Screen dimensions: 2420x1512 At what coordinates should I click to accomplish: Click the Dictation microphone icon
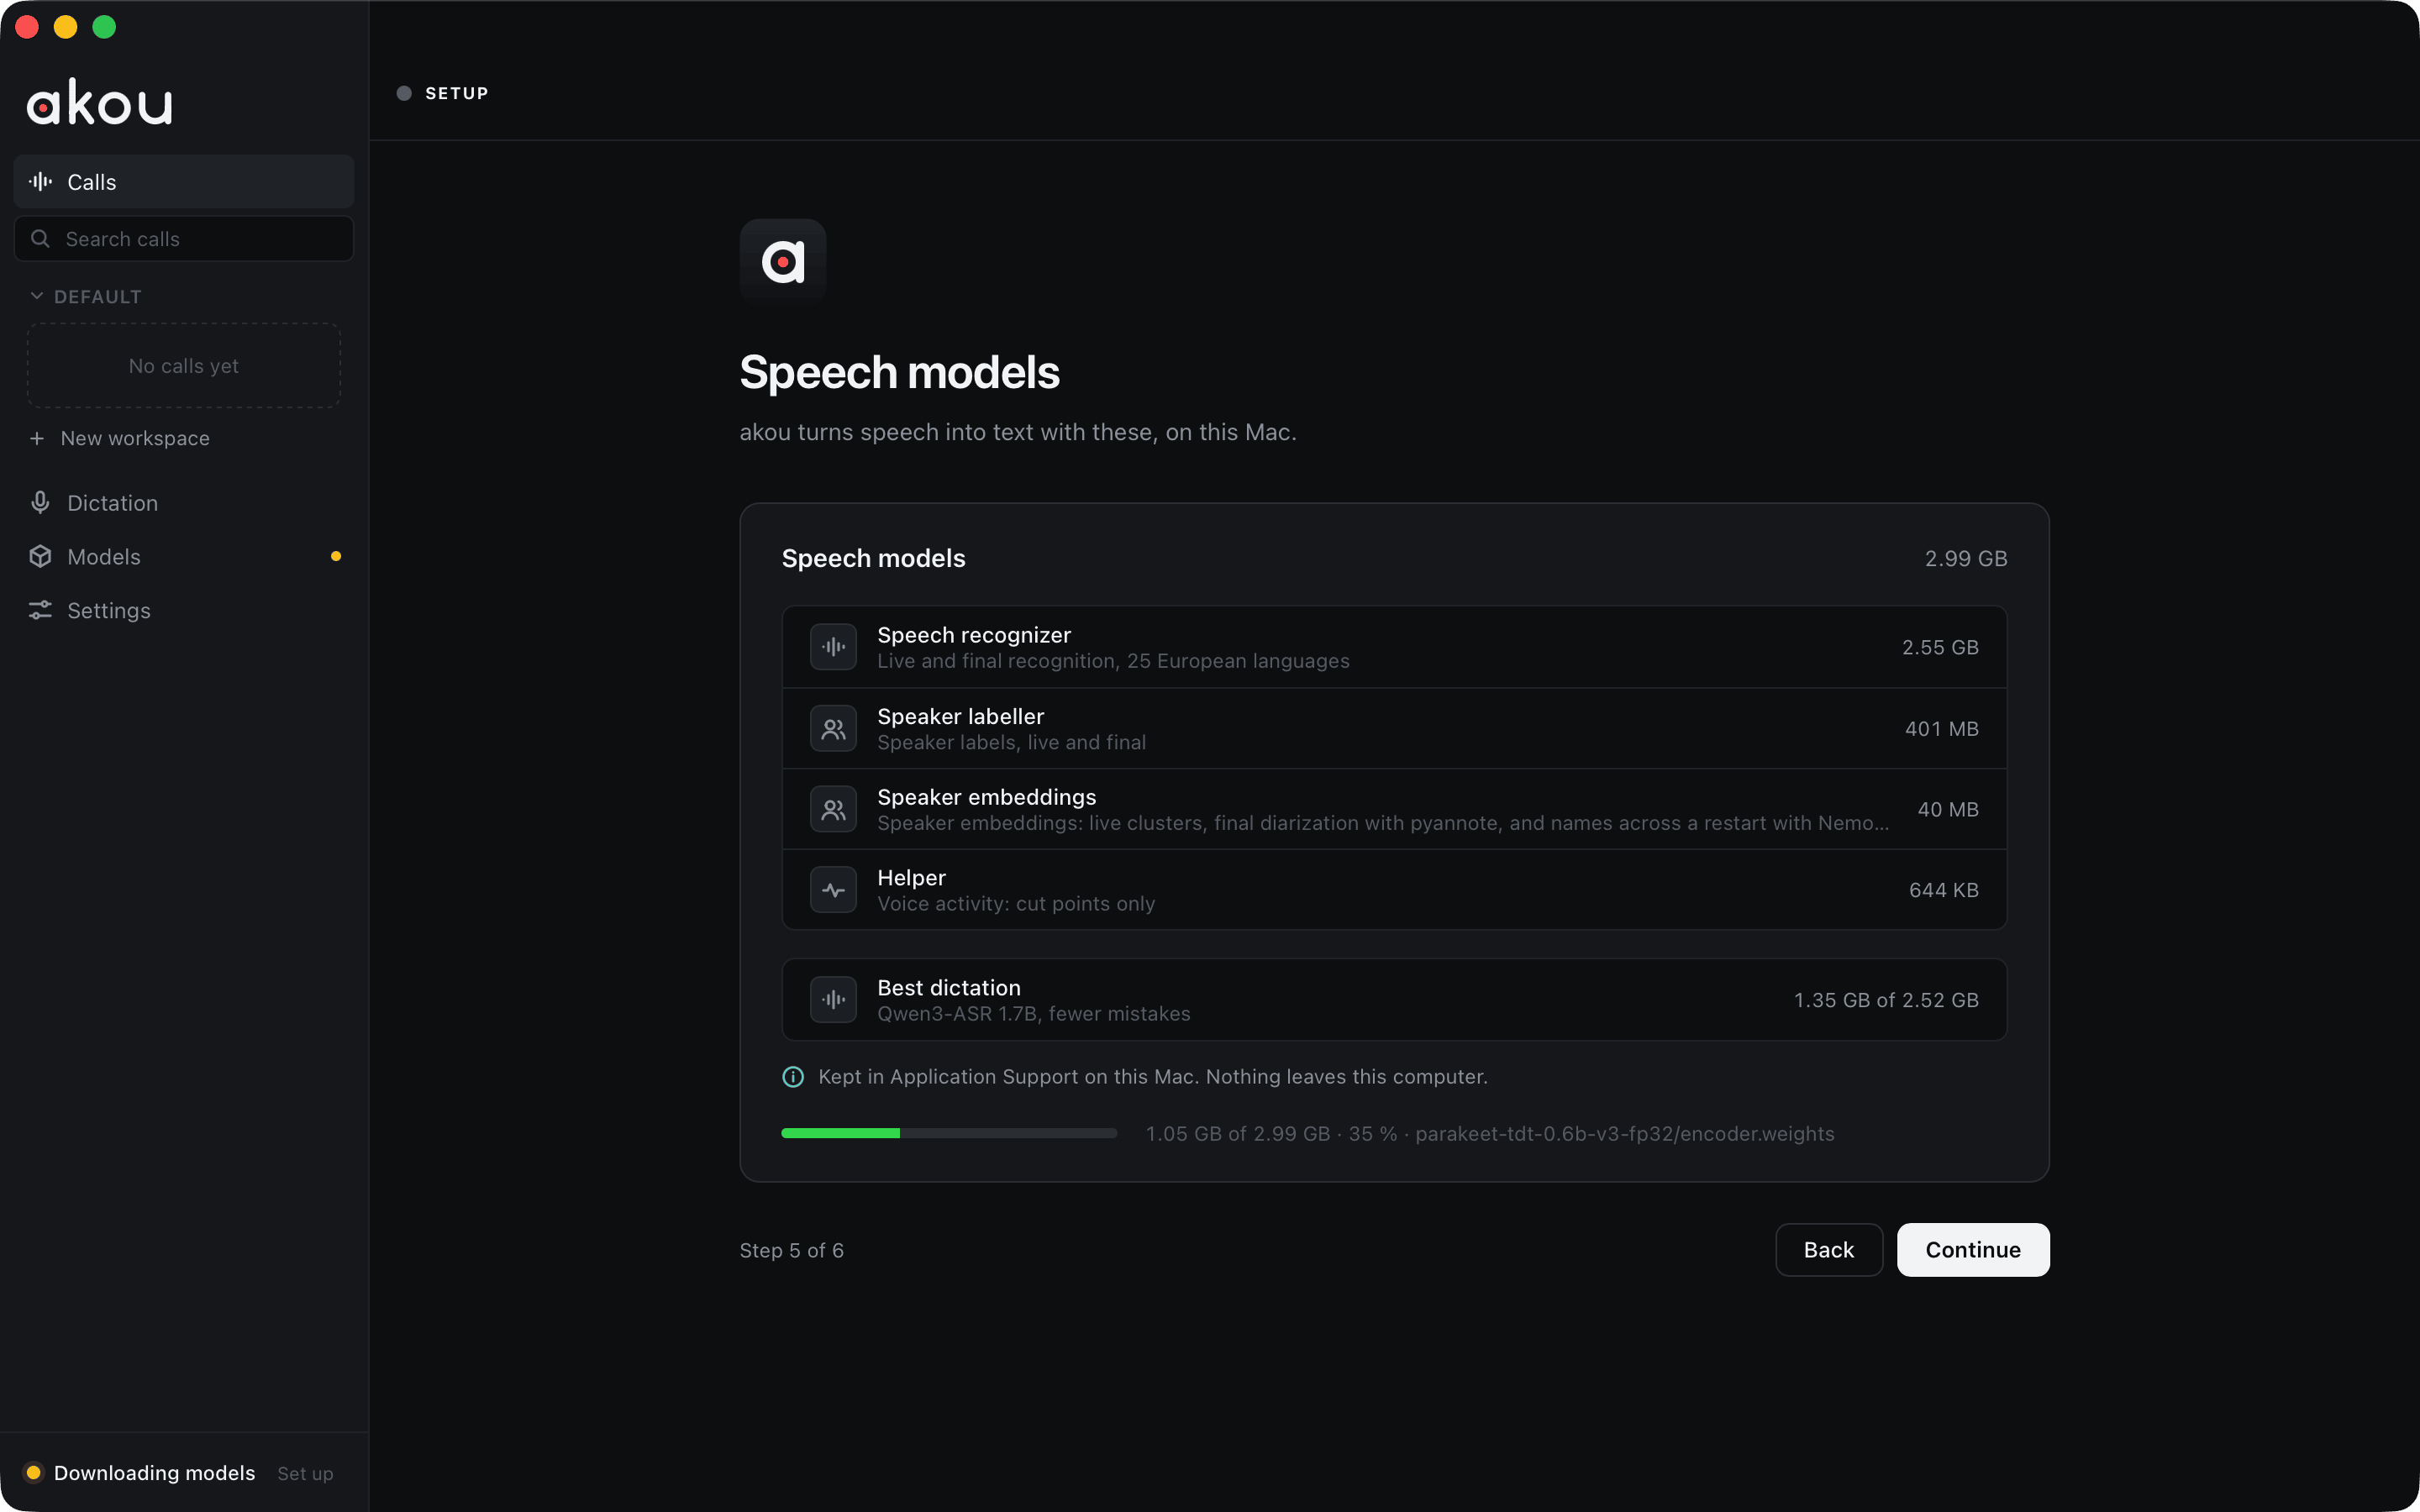(x=40, y=502)
